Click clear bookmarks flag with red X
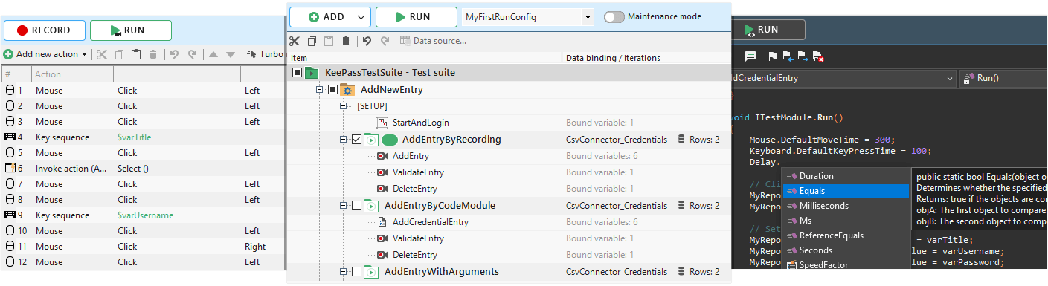Viewport: 1048px width, 286px height. [818, 56]
